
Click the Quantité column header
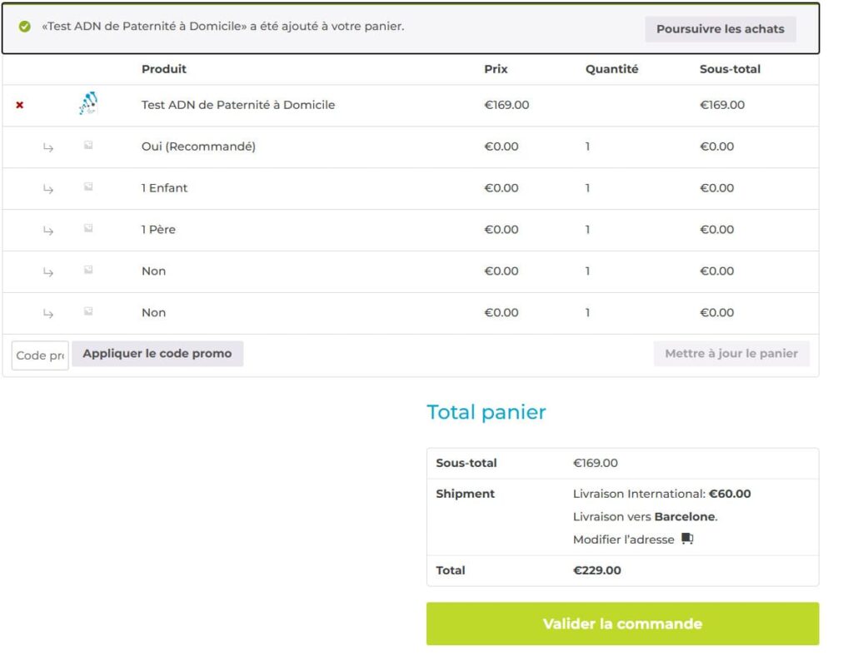click(611, 69)
